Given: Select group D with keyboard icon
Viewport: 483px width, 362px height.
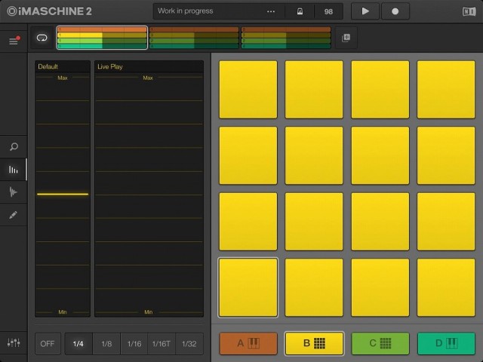Looking at the screenshot, I should [446, 343].
